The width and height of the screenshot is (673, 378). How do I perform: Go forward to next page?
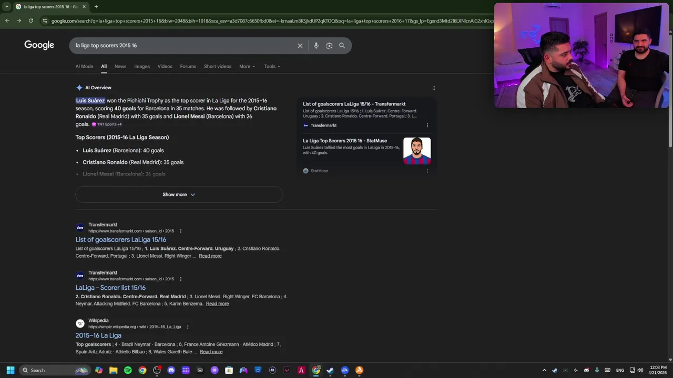tap(19, 20)
